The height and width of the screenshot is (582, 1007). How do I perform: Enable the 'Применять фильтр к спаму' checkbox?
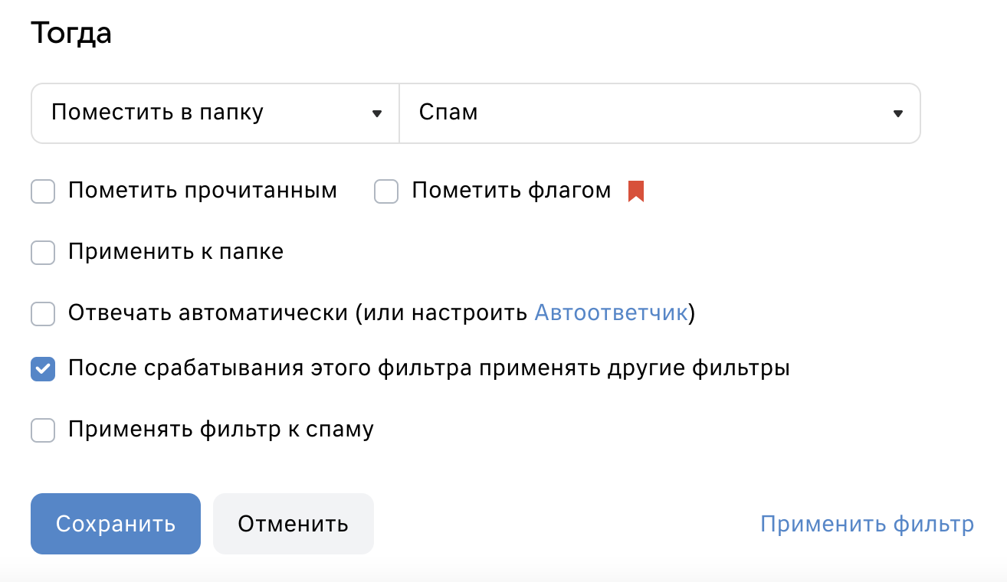pos(43,430)
